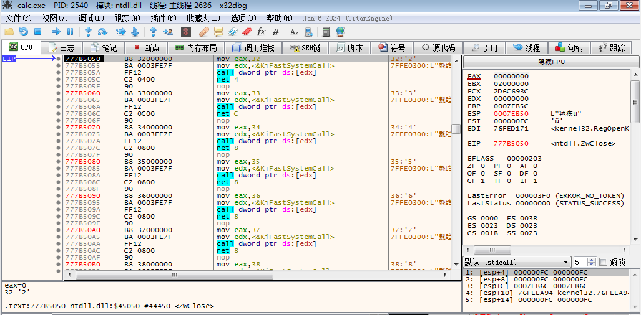Click the globe check-for-updates icon
The image size is (641, 315).
pos(340,31)
